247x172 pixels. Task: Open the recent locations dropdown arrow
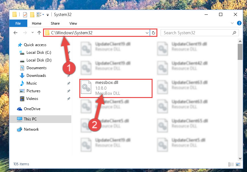[32, 33]
